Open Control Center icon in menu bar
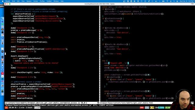Viewport: 195px width, 110px height. click(177, 1)
